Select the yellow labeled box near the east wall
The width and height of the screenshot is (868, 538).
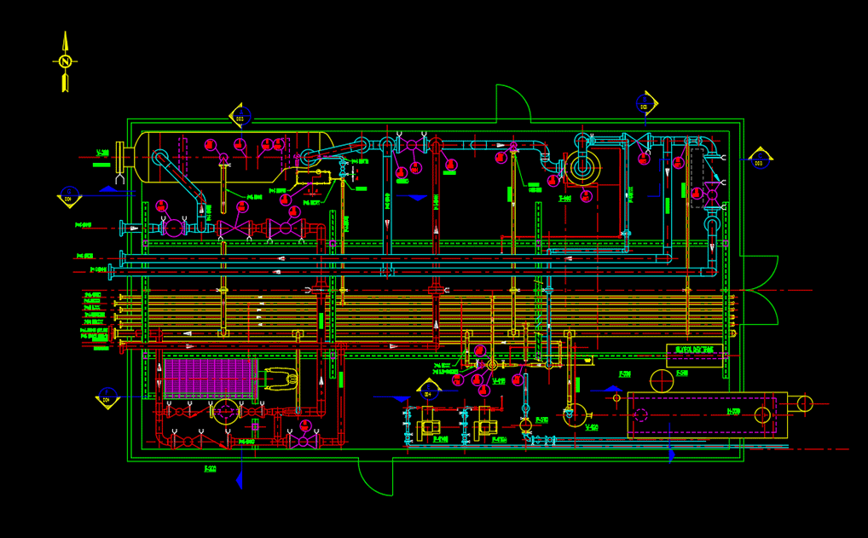[x=694, y=350]
